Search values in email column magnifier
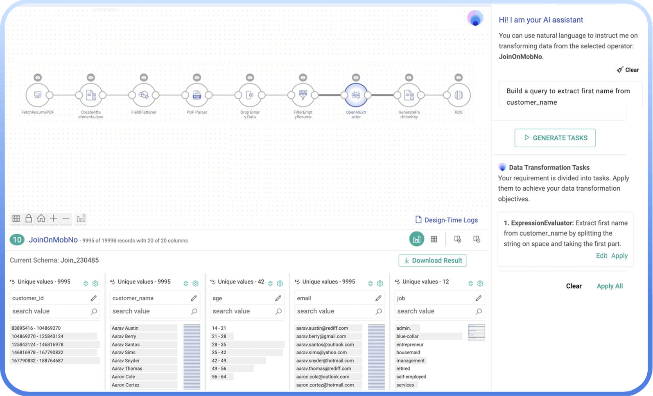This screenshot has width=653, height=396. click(379, 311)
